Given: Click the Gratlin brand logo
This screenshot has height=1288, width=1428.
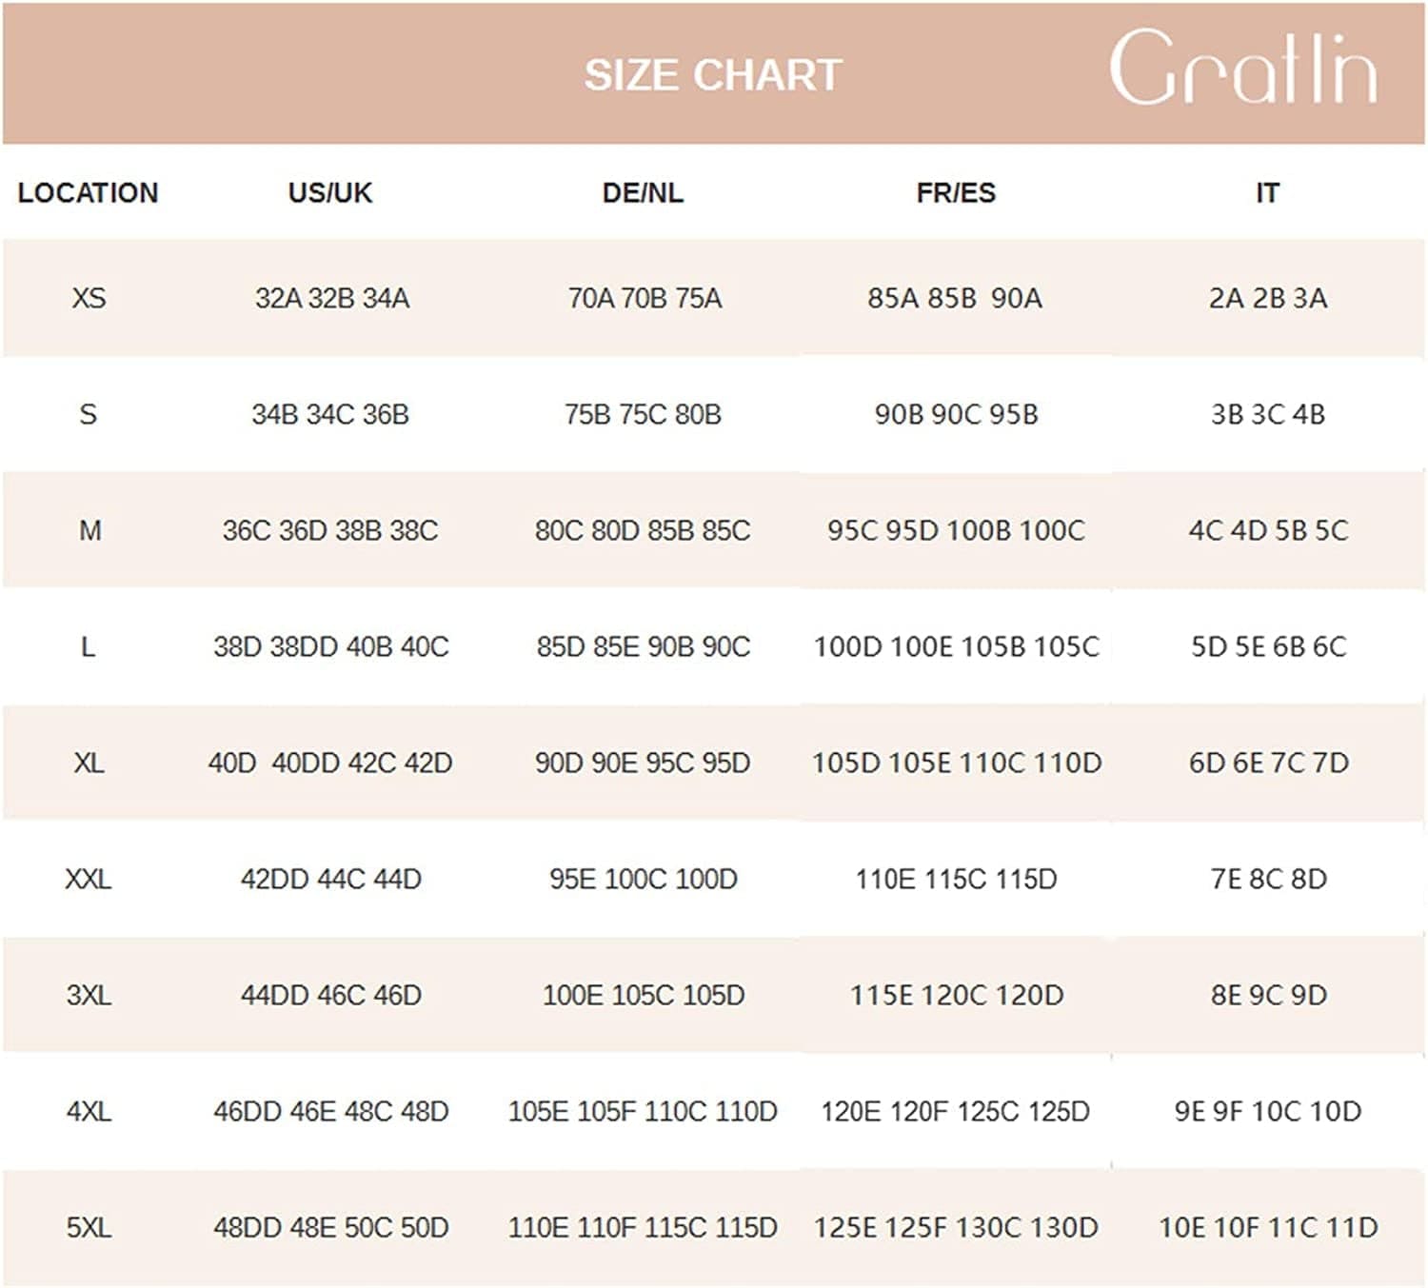Looking at the screenshot, I should [x=1243, y=67].
